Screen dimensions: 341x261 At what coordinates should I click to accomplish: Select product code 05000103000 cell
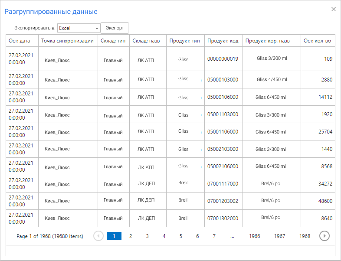pyautogui.click(x=223, y=79)
